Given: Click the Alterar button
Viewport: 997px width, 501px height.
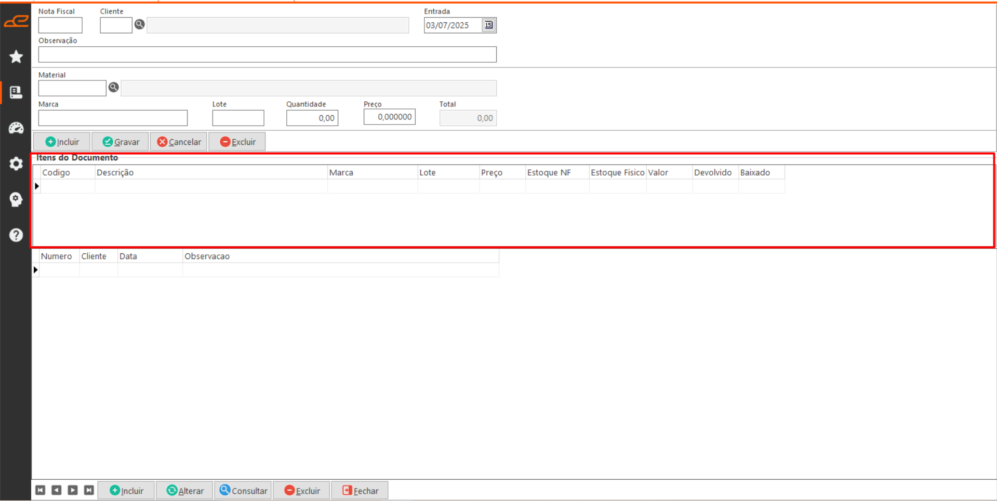Looking at the screenshot, I should [x=184, y=491].
